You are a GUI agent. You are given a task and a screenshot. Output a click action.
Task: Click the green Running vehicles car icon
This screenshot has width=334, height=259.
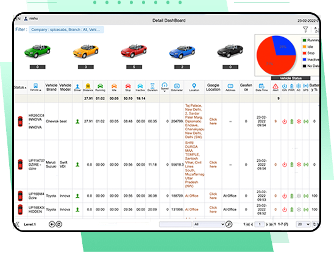(37, 51)
